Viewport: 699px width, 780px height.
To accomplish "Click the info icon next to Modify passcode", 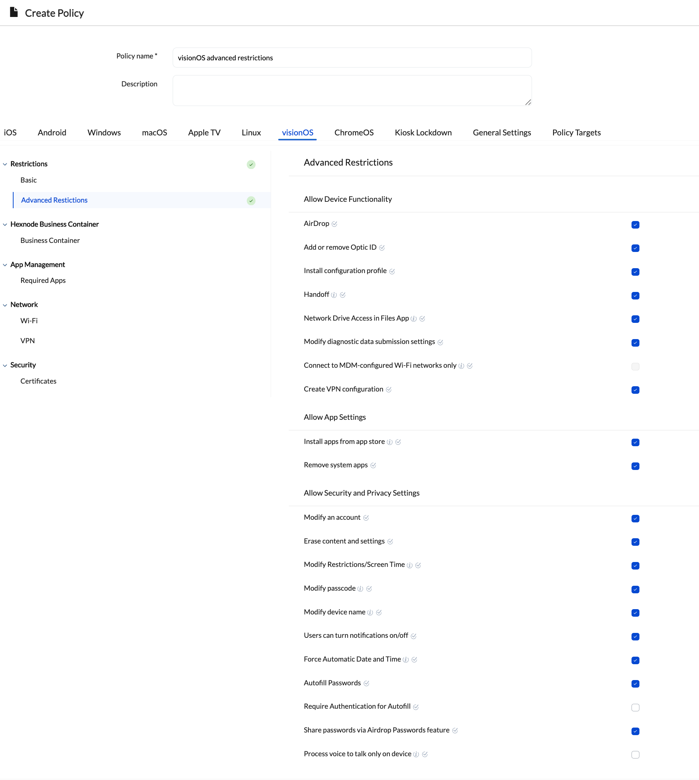I will pos(360,589).
